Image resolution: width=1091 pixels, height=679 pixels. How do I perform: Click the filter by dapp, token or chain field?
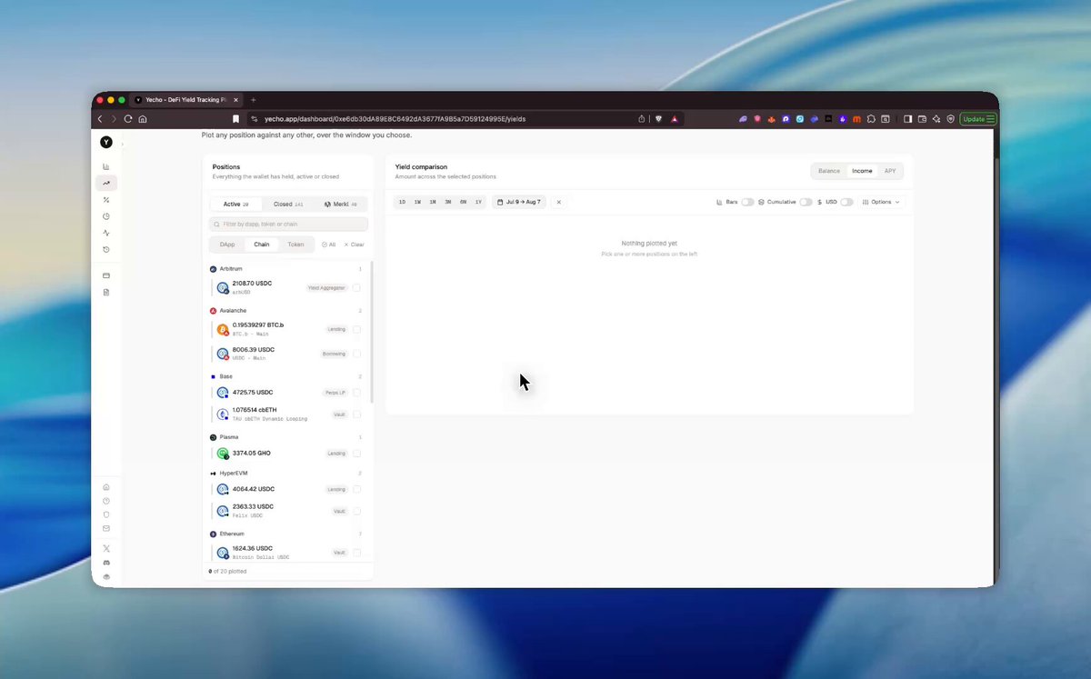[288, 224]
